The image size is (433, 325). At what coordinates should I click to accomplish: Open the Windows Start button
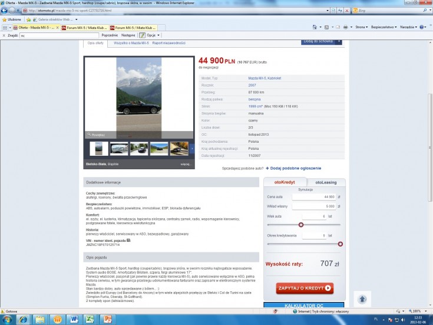(x=7, y=320)
